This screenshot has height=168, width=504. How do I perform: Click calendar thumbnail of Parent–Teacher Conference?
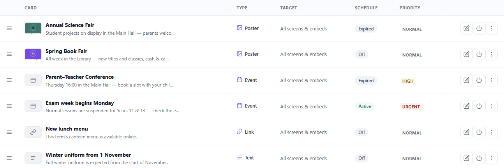33,80
